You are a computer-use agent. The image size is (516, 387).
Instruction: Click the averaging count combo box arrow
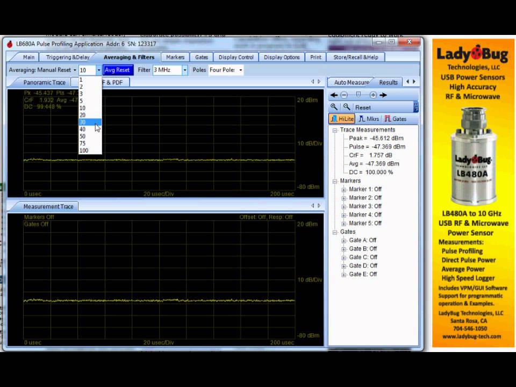pos(98,70)
